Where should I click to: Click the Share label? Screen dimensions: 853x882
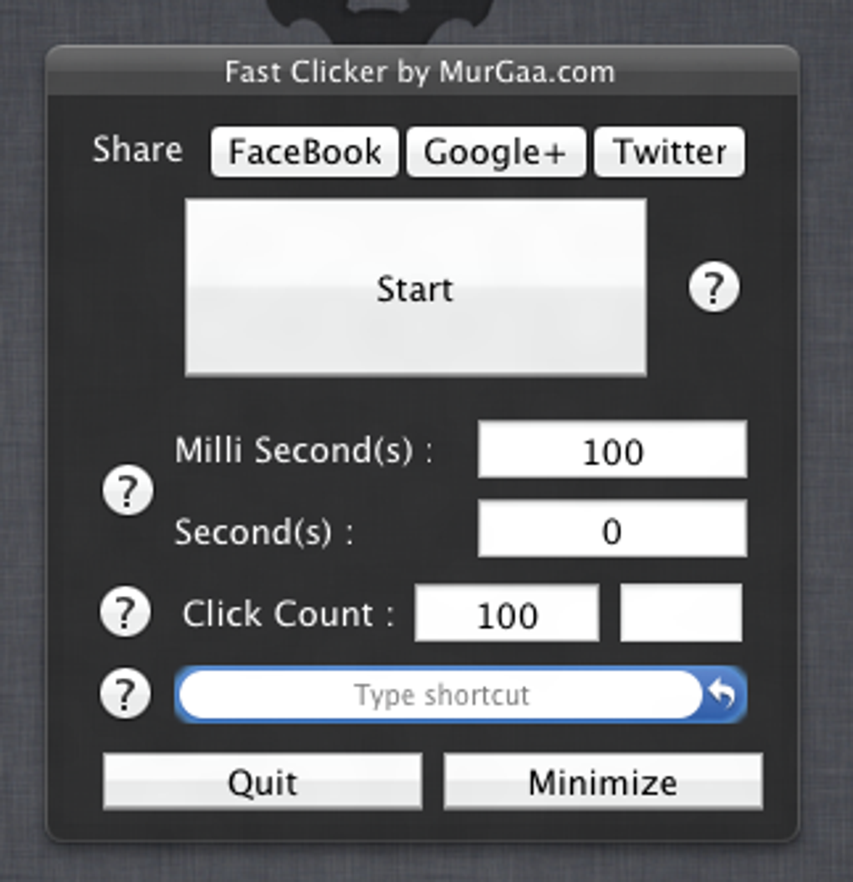coord(137,150)
